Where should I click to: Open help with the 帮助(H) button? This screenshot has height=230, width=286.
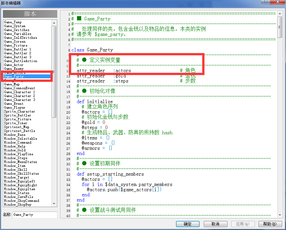(270, 224)
